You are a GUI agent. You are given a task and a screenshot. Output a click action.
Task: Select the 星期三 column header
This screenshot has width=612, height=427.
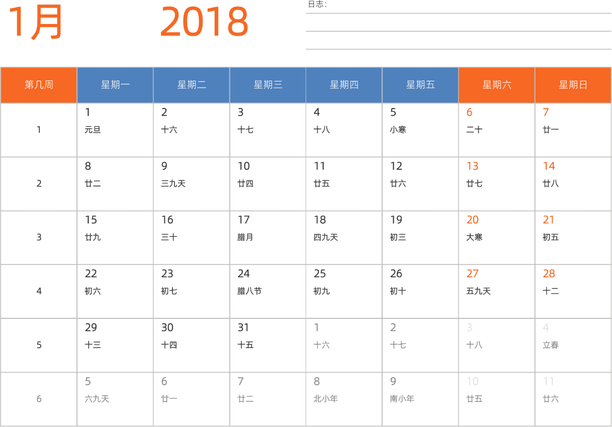(268, 85)
